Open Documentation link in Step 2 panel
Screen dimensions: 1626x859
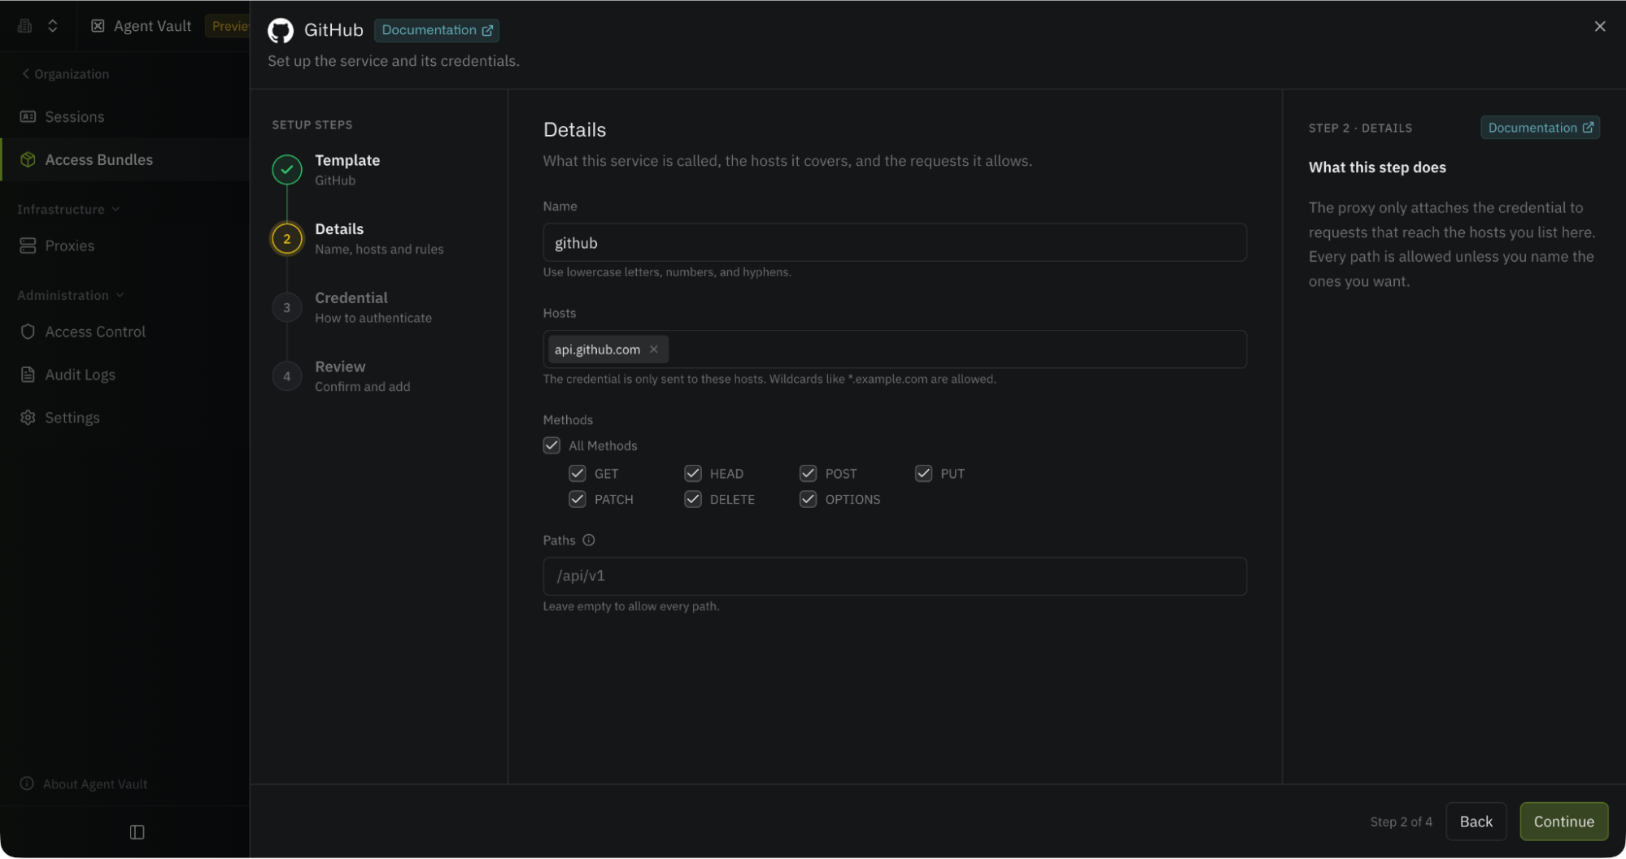1540,128
